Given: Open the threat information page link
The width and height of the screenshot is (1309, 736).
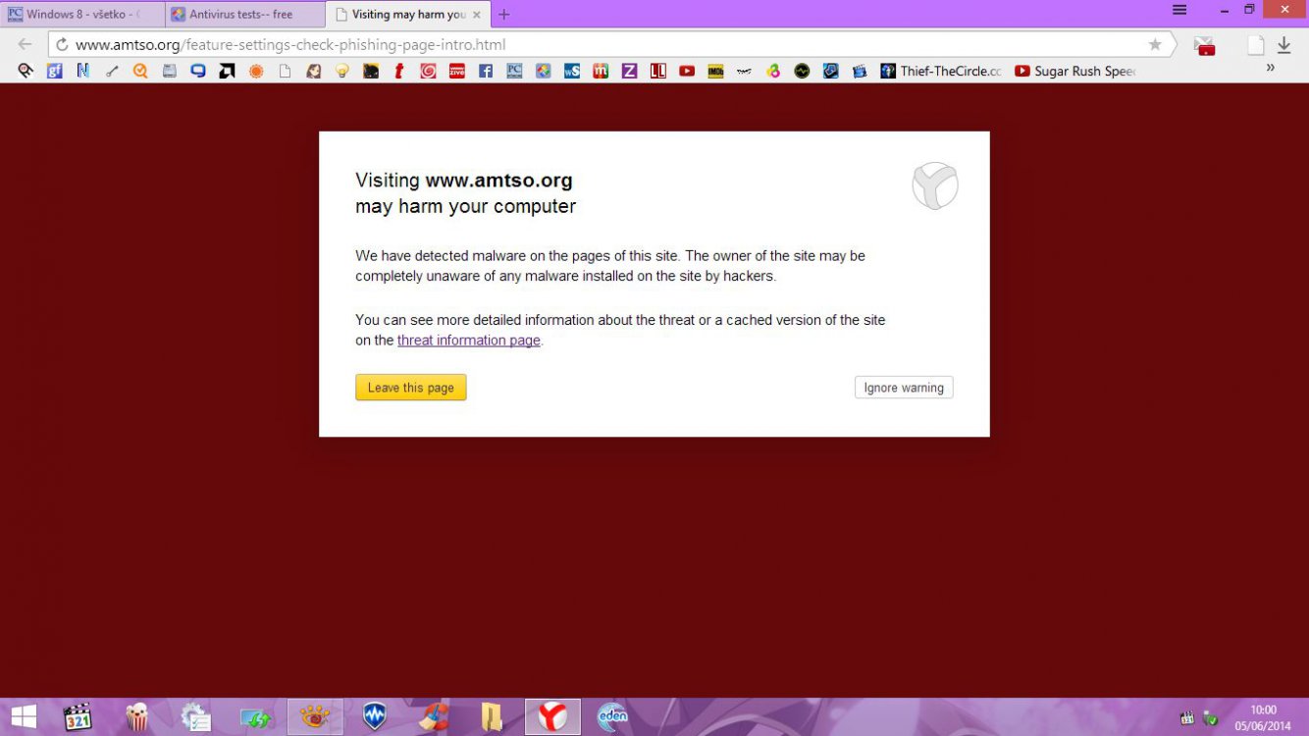Looking at the screenshot, I should pyautogui.click(x=469, y=341).
